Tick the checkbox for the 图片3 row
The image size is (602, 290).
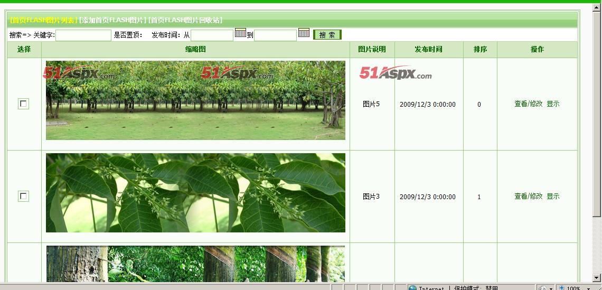pyautogui.click(x=23, y=197)
